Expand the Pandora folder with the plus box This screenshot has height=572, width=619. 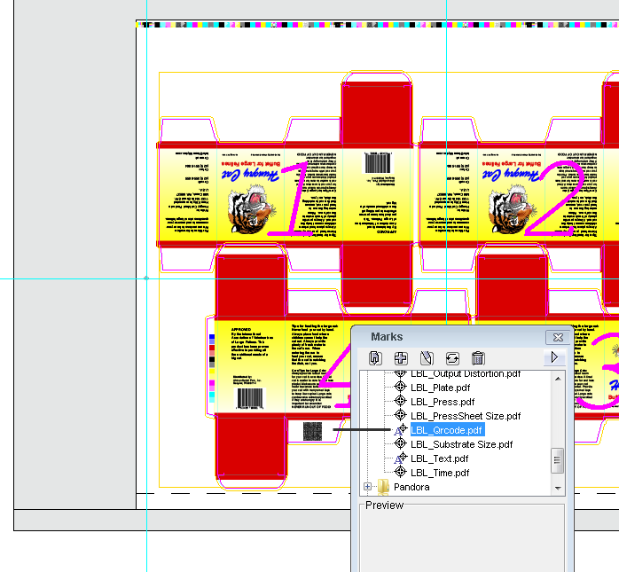click(x=367, y=486)
